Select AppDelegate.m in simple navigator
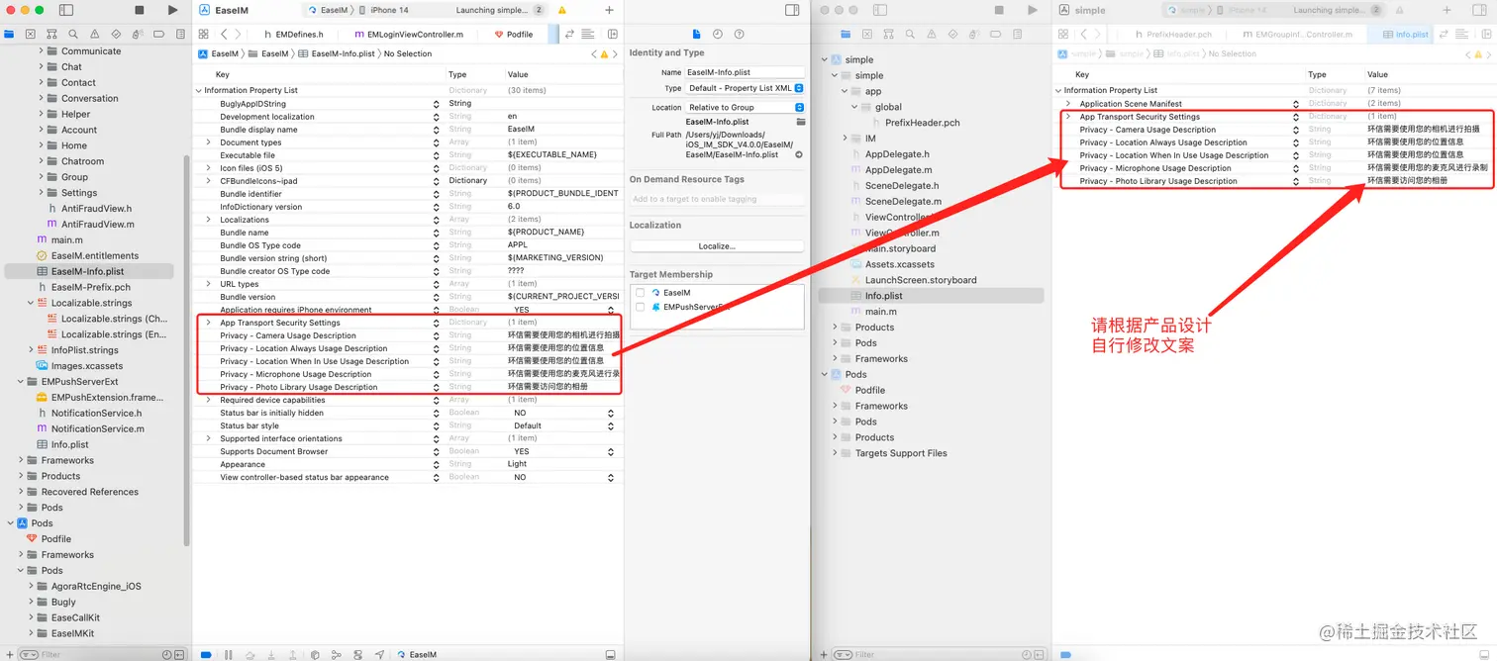Screen dimensions: 1497x661 [897, 170]
